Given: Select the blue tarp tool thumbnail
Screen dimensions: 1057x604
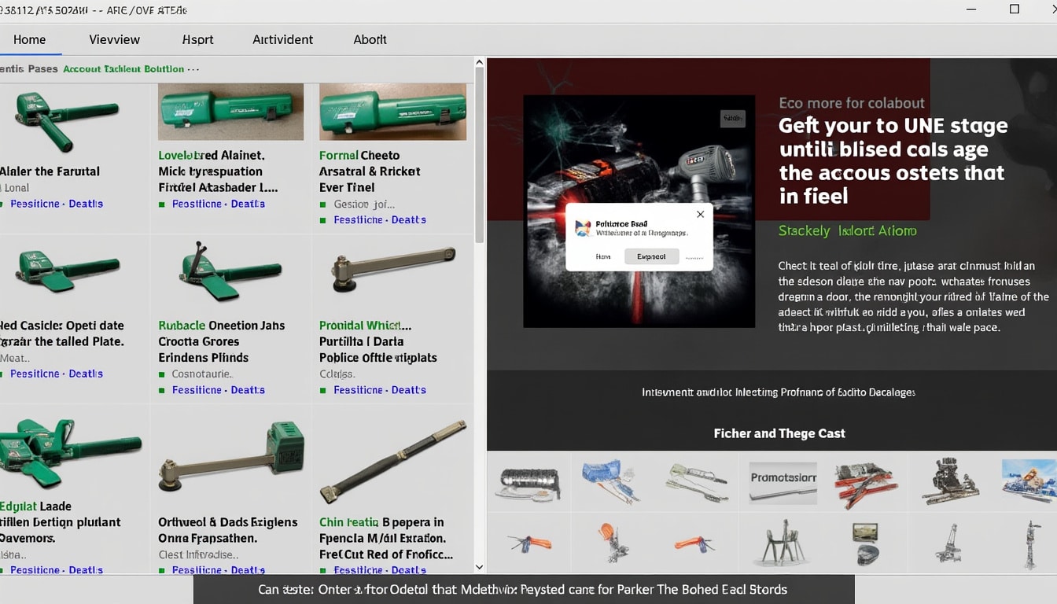Looking at the screenshot, I should click(610, 482).
